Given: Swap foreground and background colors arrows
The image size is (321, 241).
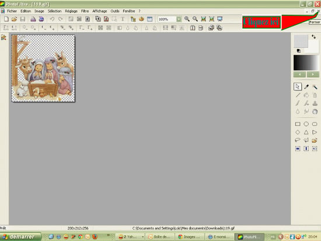Looking at the screenshot, I should 313,37.
